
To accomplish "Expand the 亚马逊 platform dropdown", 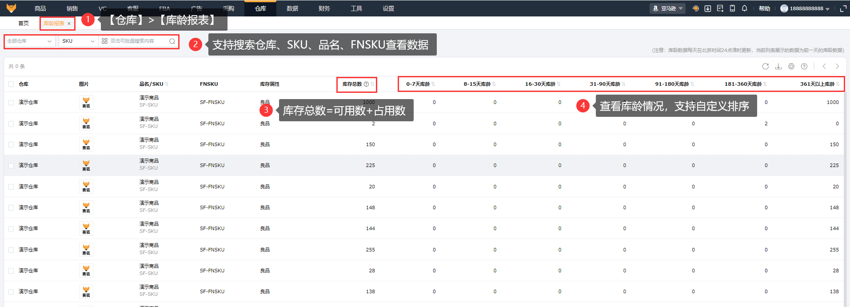I will pyautogui.click(x=667, y=8).
